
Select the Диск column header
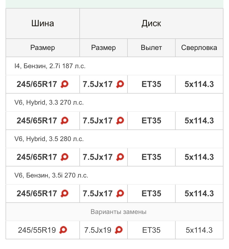pos(151,23)
